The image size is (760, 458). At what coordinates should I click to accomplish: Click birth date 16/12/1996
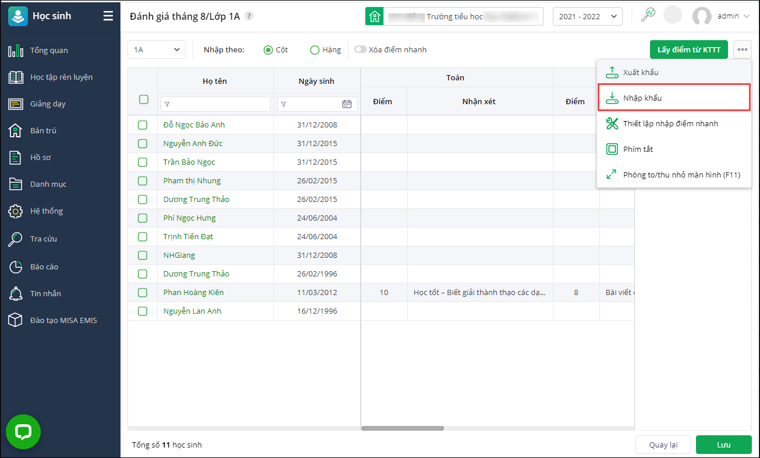(x=317, y=311)
